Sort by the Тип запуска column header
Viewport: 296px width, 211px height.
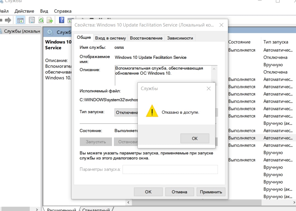276,42
